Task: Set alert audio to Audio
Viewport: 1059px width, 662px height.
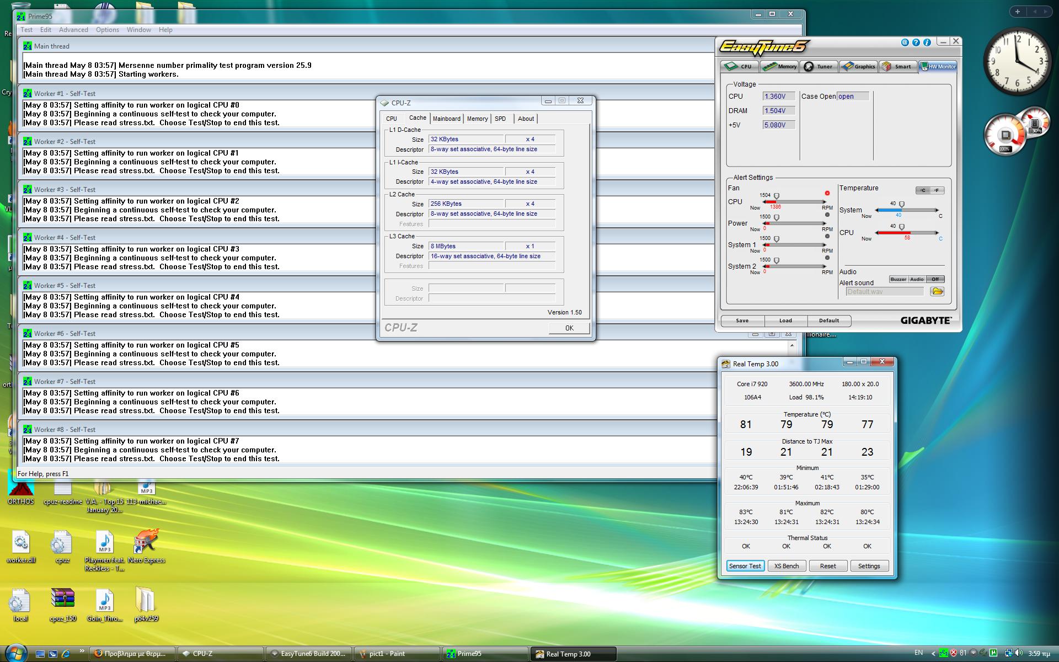Action: coord(917,279)
